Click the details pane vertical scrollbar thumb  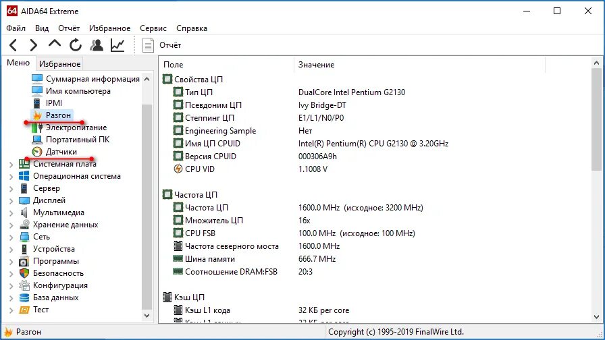click(596, 119)
